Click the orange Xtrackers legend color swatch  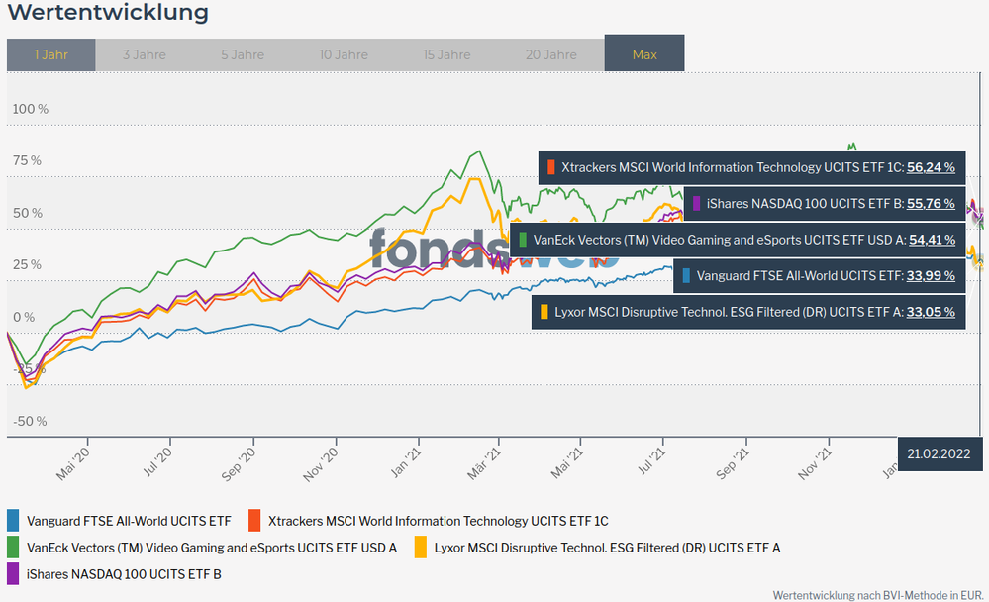point(254,520)
